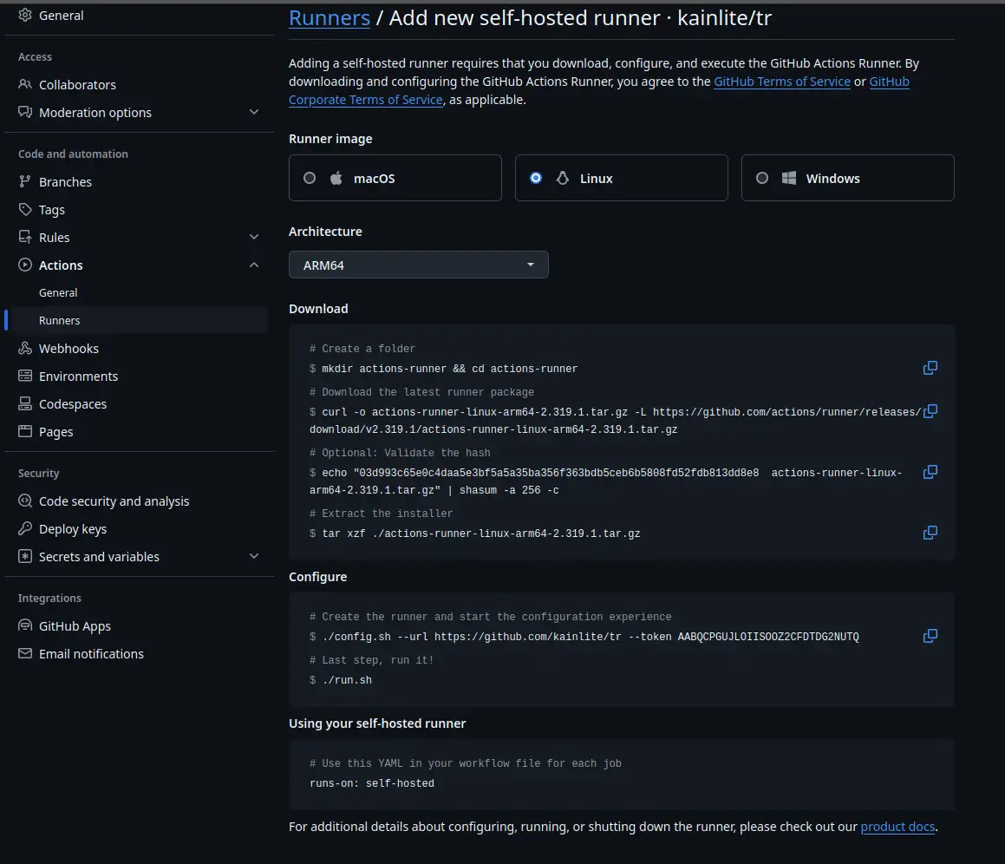The width and height of the screenshot is (1005, 864).
Task: Open the Runners breadcrumb link
Action: pyautogui.click(x=330, y=18)
